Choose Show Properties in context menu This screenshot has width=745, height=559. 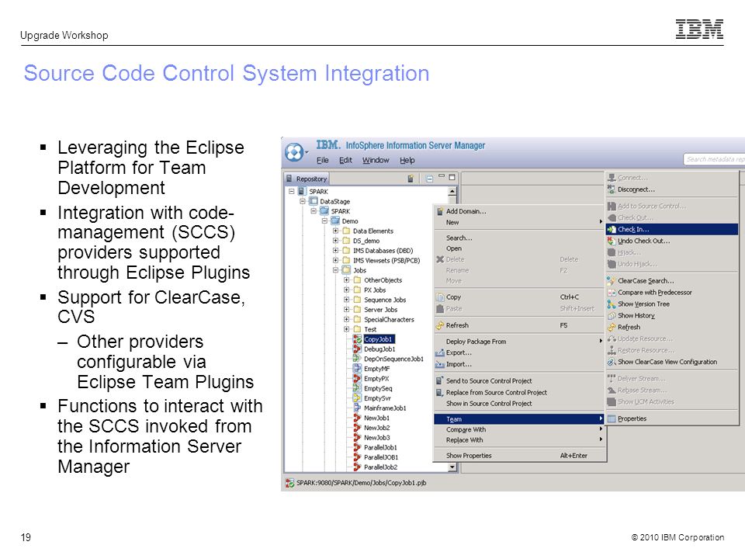[519, 456]
